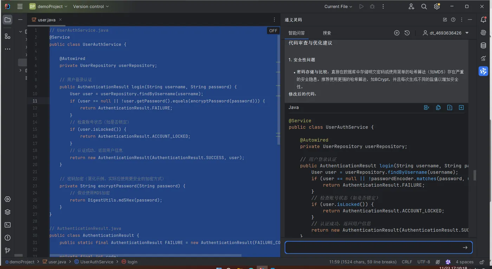Open the UTF-8 encoding selector
The image size is (492, 269).
(x=424, y=262)
